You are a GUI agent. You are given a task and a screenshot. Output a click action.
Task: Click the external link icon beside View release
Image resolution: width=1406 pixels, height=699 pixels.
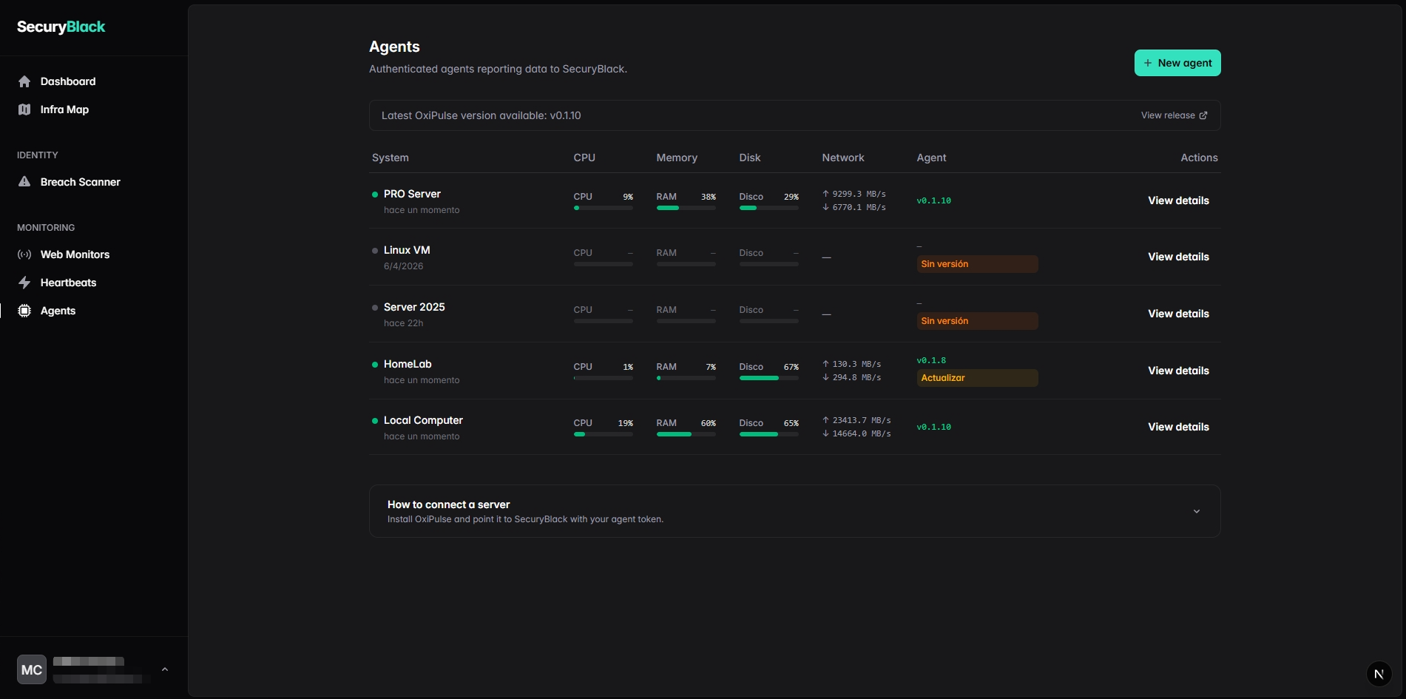coord(1203,115)
